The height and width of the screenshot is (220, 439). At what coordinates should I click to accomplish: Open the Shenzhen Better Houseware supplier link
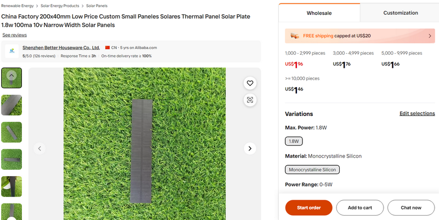point(61,48)
